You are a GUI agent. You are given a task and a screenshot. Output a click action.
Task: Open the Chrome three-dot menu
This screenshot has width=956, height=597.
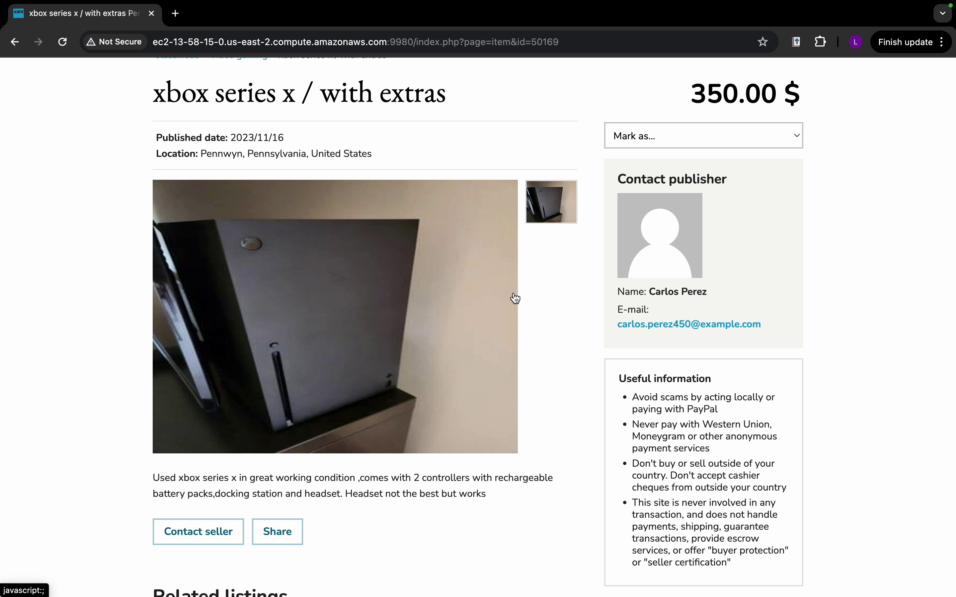click(x=942, y=42)
